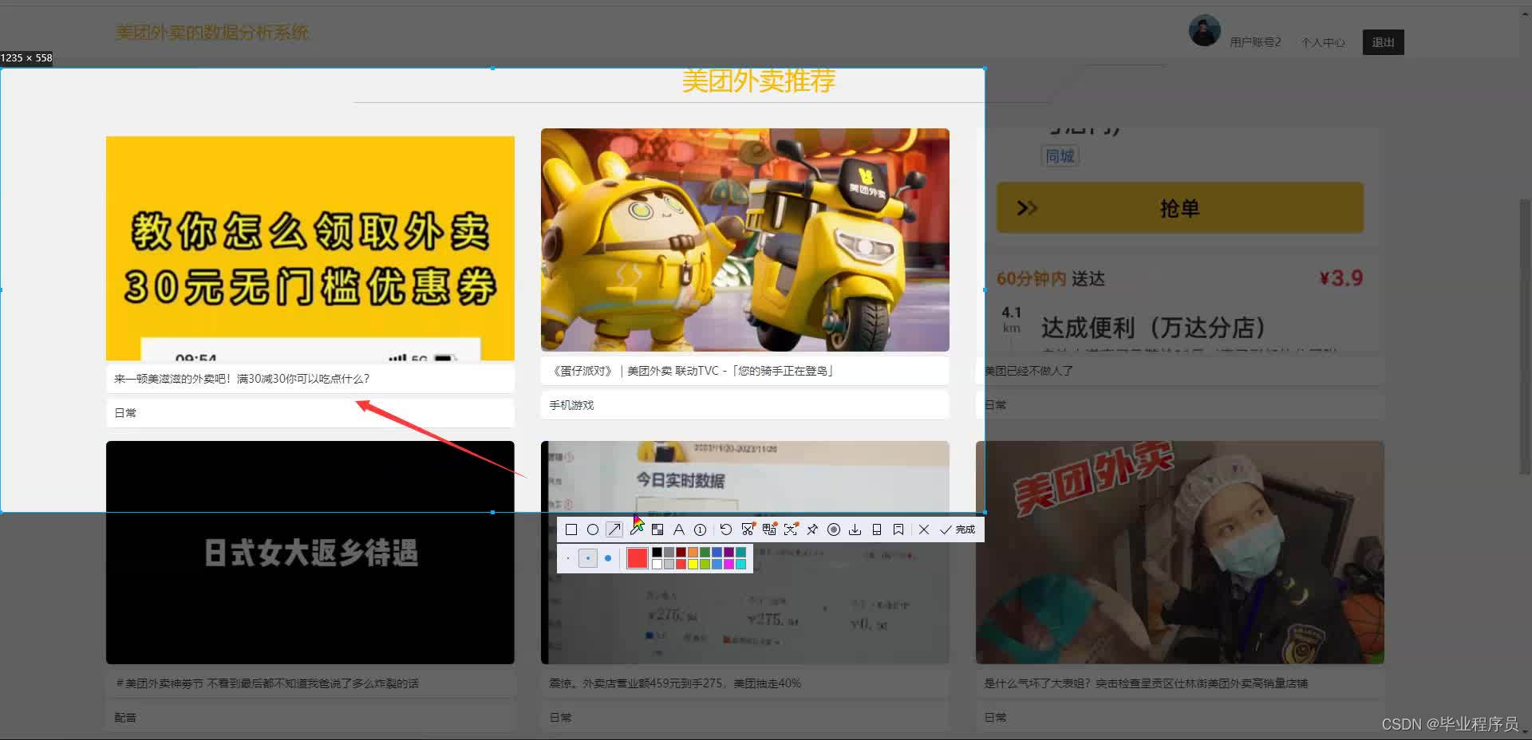
Task: Pick the orange color swatch
Action: tap(693, 552)
